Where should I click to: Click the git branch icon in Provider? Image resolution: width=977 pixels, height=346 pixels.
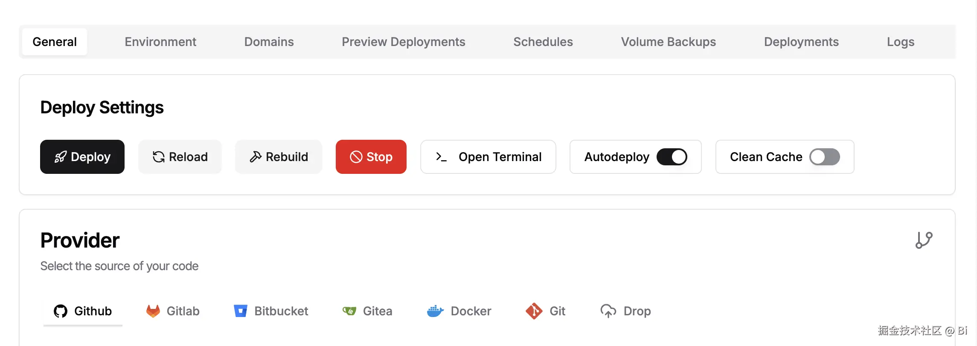click(x=924, y=240)
